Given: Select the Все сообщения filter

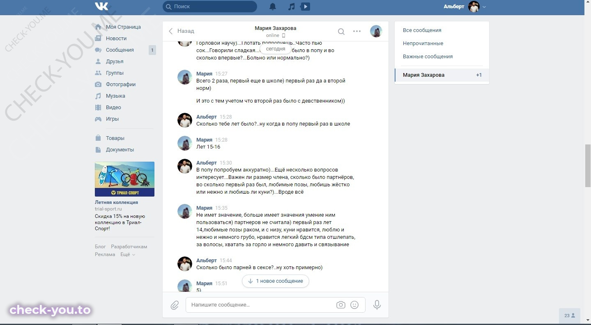Looking at the screenshot, I should pyautogui.click(x=422, y=30).
